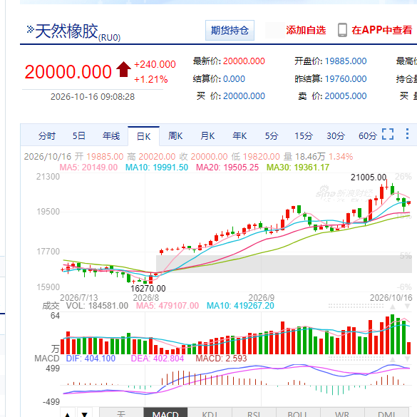Screen dimensions: 417x417
Task: Click the MA30: 19361.17 legend label
Action: pyautogui.click(x=298, y=168)
